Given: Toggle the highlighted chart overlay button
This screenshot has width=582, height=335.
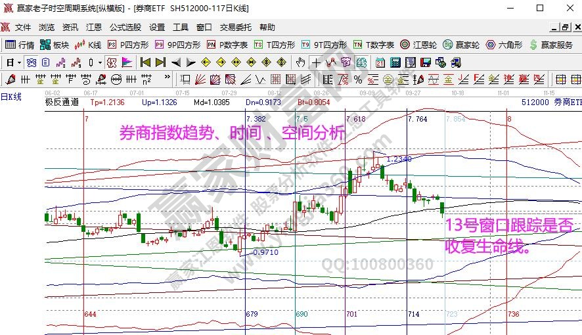Looking at the screenshot, I should pyautogui.click(x=111, y=62).
